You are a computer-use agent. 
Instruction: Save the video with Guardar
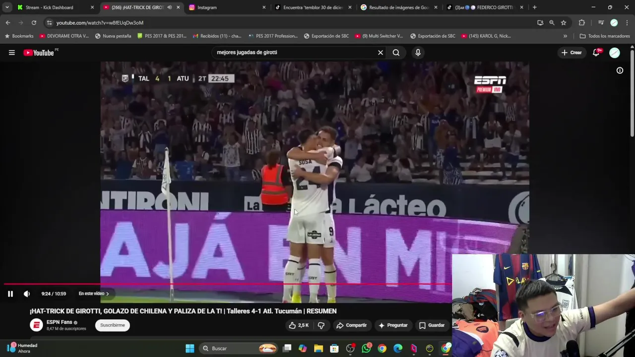coord(432,325)
